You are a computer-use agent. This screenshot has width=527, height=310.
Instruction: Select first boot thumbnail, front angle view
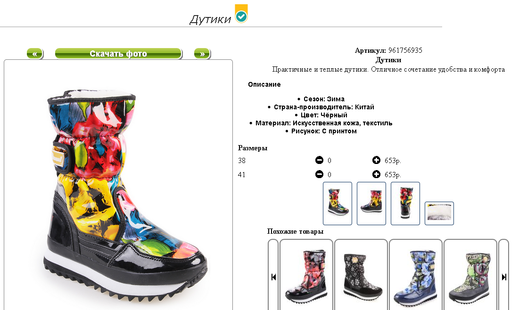pos(338,204)
